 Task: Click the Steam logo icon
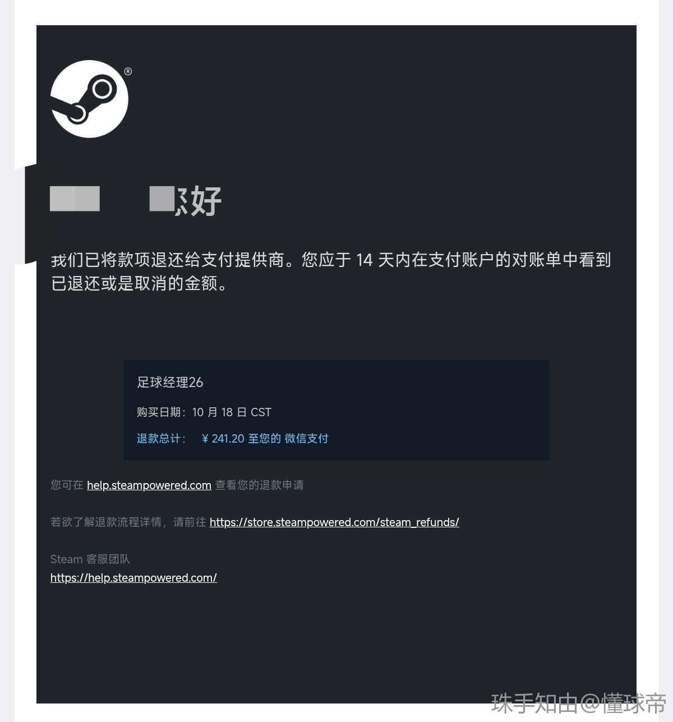pyautogui.click(x=89, y=99)
